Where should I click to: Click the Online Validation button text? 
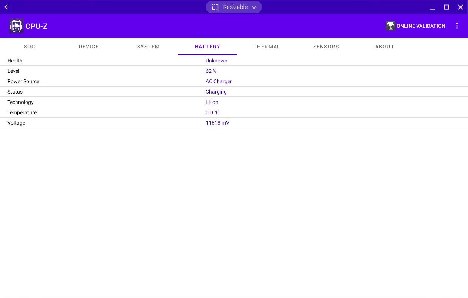(x=421, y=26)
